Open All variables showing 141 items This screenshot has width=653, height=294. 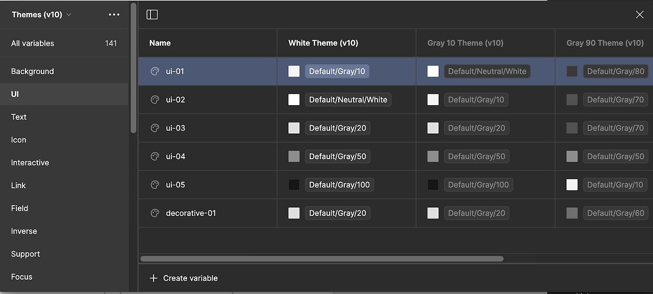point(32,43)
